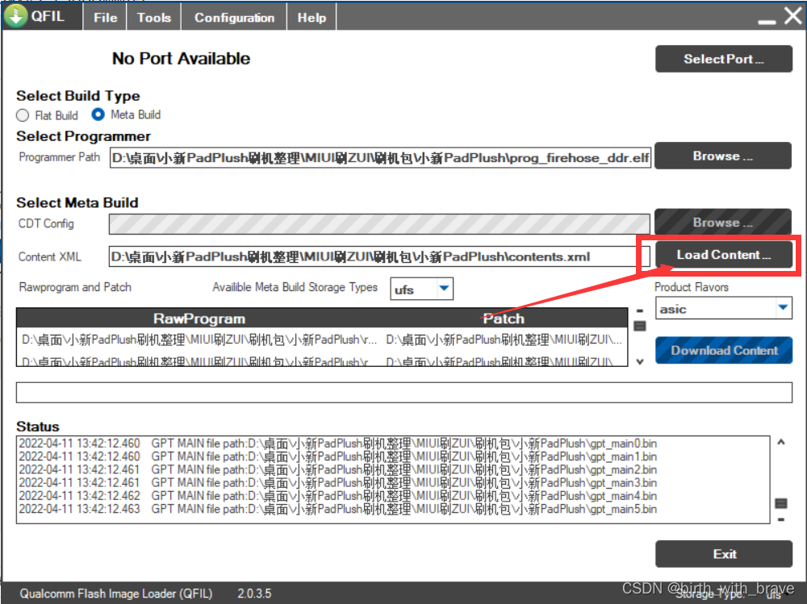This screenshot has height=604, width=807.
Task: Select the gpt_main1.bin log line
Action: (x=337, y=456)
